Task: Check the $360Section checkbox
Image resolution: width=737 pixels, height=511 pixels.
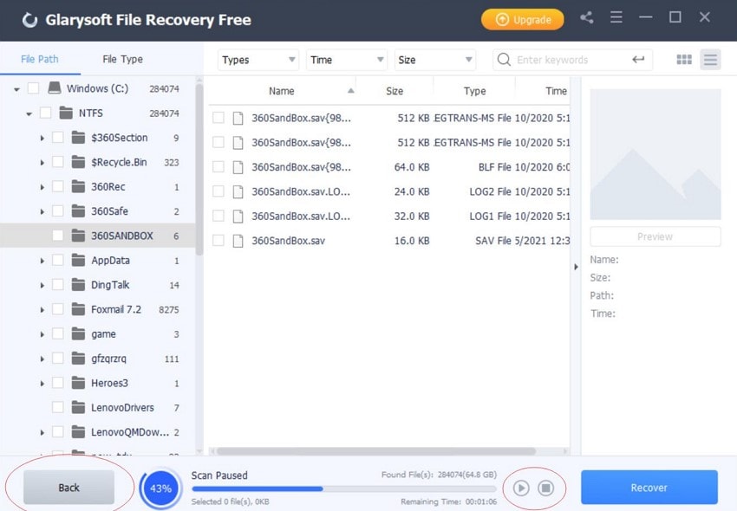Action: [58, 138]
